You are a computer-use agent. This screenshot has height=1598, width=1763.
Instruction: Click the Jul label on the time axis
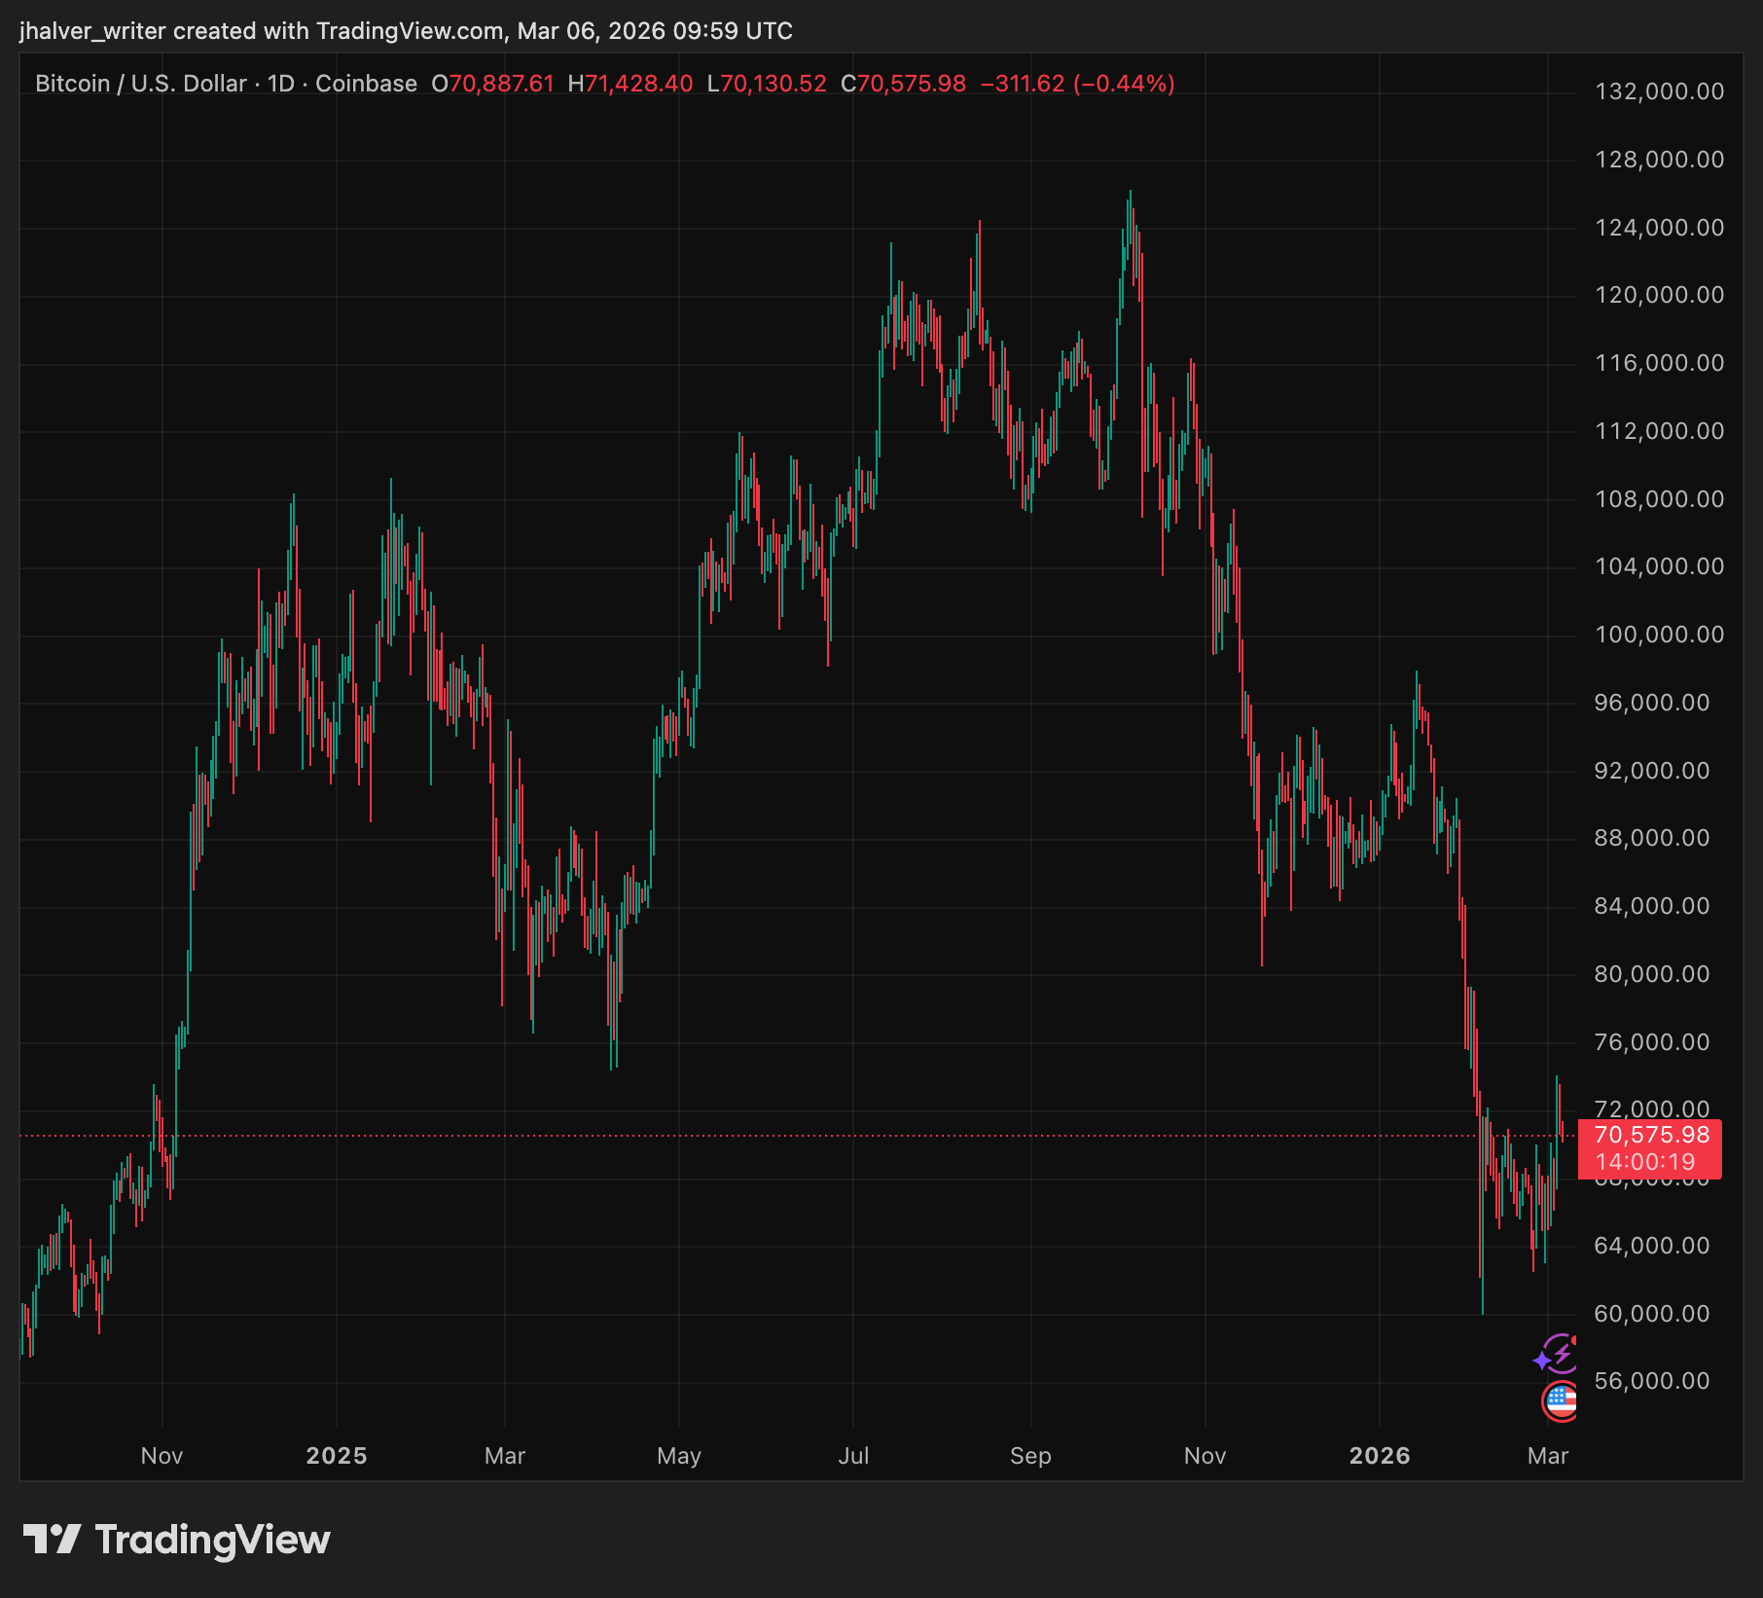point(853,1456)
